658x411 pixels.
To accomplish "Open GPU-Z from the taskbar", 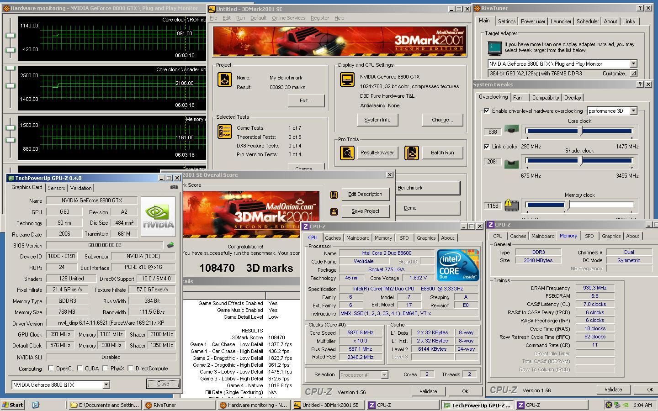I will tap(477, 405).
